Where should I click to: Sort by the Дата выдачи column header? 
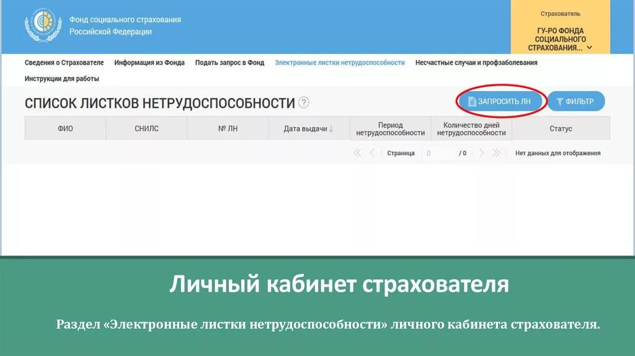point(309,128)
